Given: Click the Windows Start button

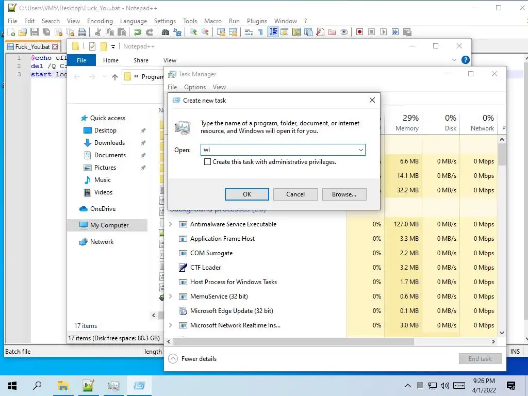Looking at the screenshot, I should click(x=12, y=386).
